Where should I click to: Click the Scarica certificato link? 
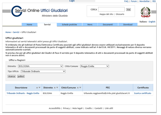(x=143, y=93)
